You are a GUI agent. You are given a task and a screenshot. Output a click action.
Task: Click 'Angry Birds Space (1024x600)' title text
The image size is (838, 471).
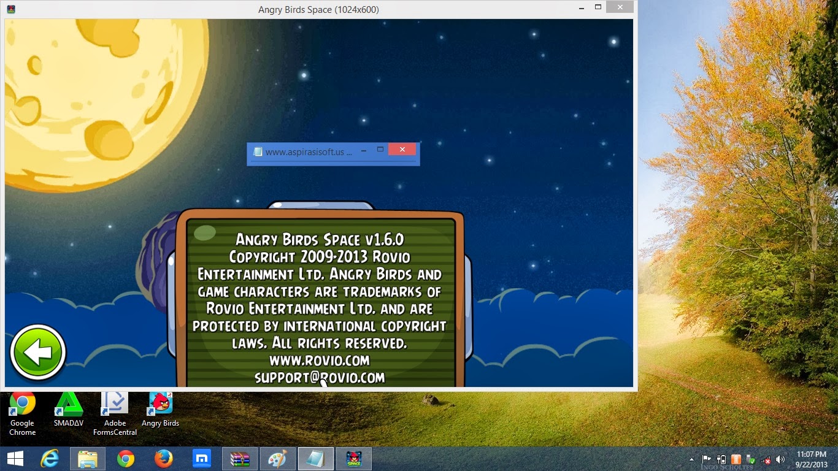[x=319, y=9]
